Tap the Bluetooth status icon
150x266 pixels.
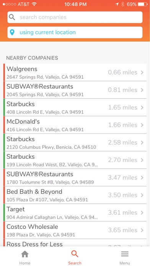122,4
